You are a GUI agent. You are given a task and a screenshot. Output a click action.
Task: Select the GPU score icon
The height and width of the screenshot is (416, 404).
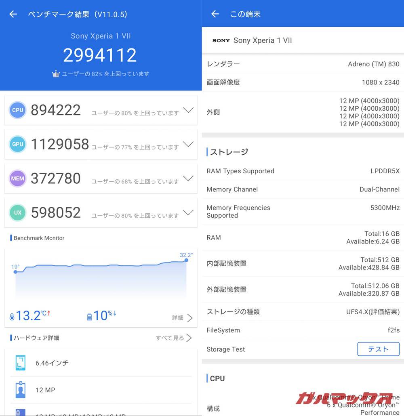(x=17, y=144)
